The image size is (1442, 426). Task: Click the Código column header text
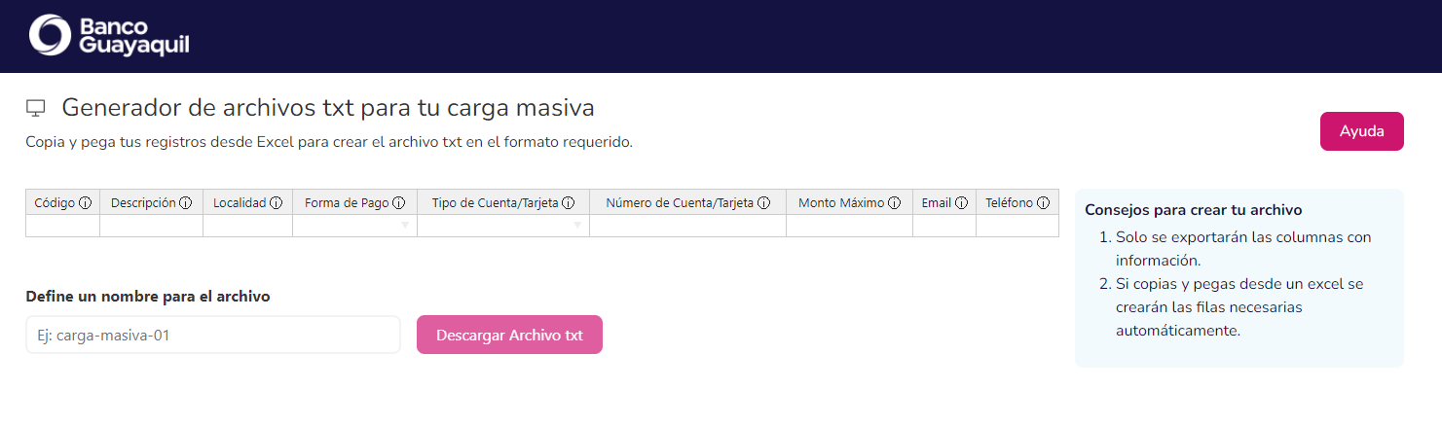pyautogui.click(x=55, y=203)
